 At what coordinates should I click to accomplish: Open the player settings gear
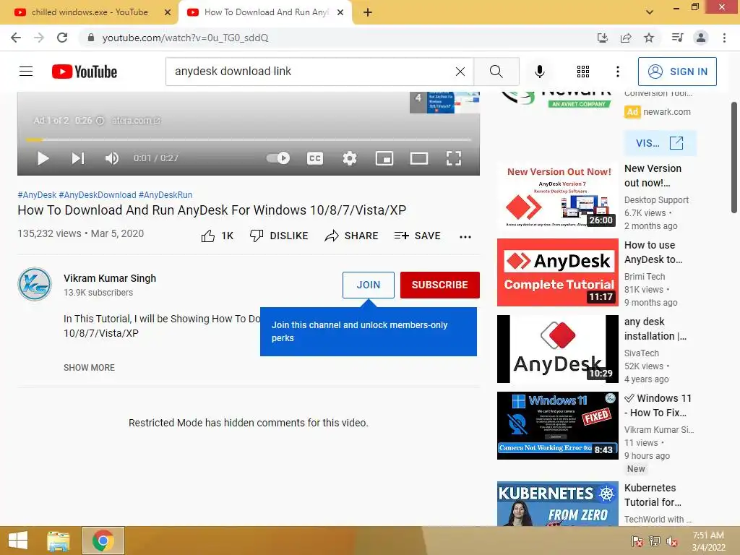pos(350,158)
